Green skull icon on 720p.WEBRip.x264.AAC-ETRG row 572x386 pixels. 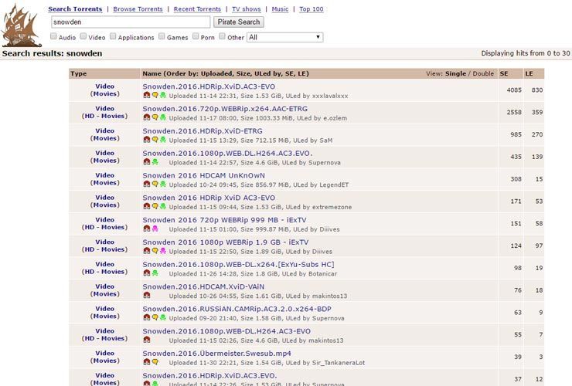(x=163, y=117)
